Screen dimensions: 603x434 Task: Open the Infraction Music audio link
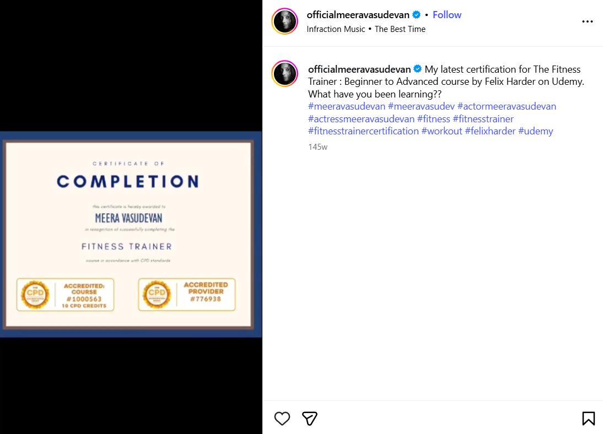tap(336, 29)
